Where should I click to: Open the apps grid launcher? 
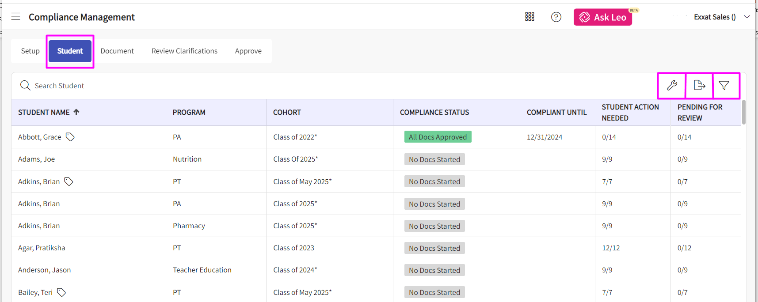tap(529, 17)
